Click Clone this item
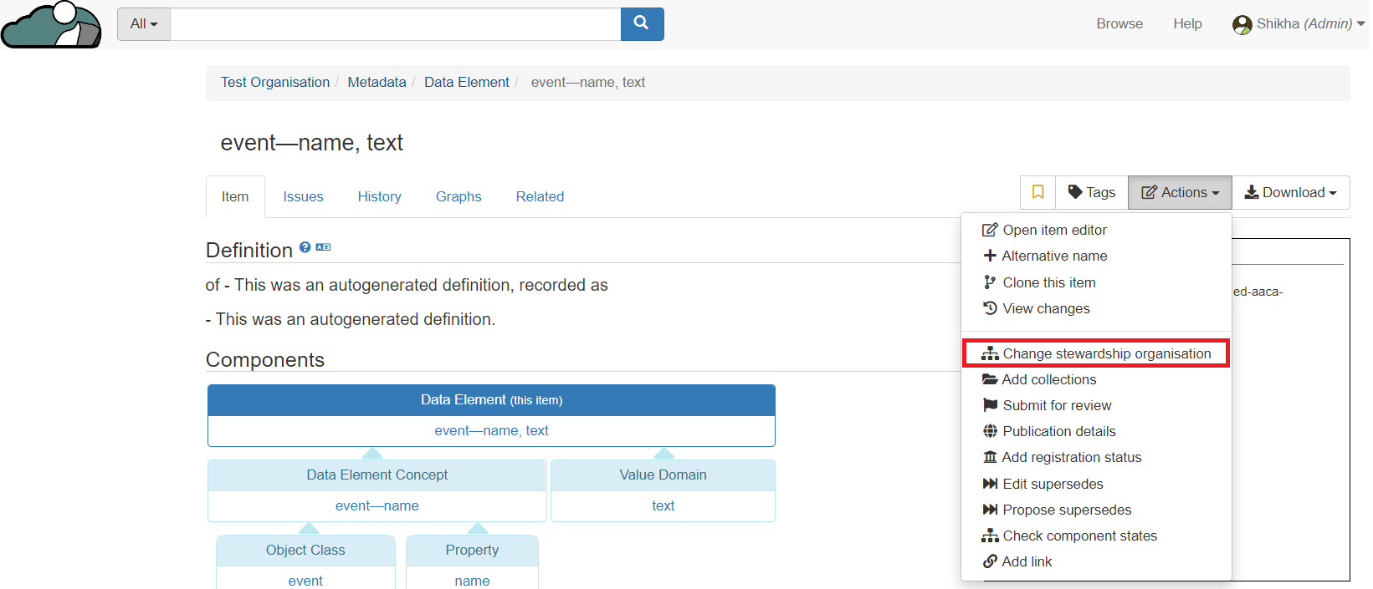Viewport: 1373px width, 589px height. tap(1048, 282)
